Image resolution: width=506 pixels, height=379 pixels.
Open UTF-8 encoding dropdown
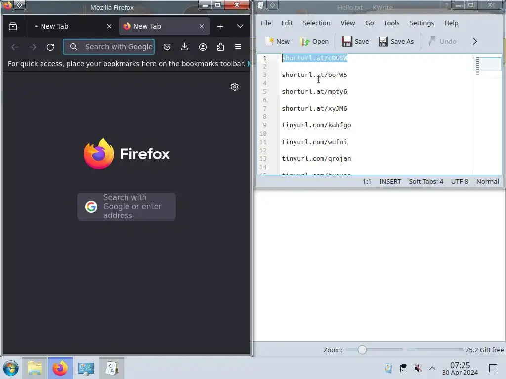click(460, 182)
